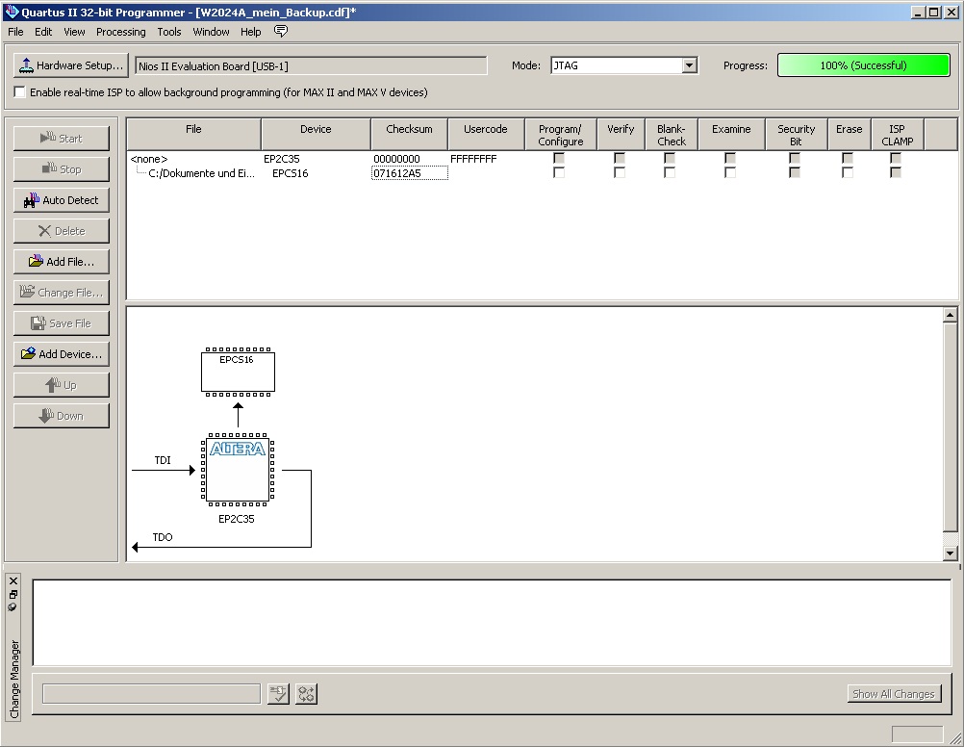This screenshot has width=964, height=747.
Task: Open the Help menu
Action: pyautogui.click(x=251, y=32)
